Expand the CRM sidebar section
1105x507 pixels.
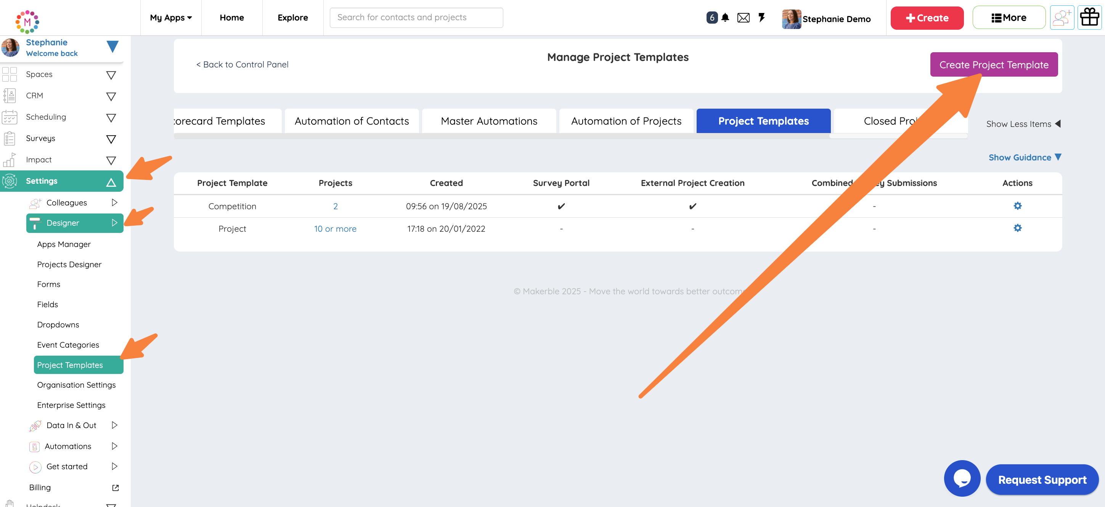coord(111,96)
